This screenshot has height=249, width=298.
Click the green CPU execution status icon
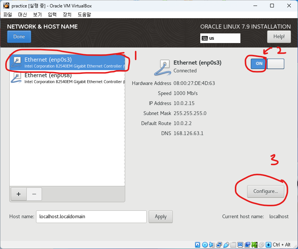tap(254, 245)
